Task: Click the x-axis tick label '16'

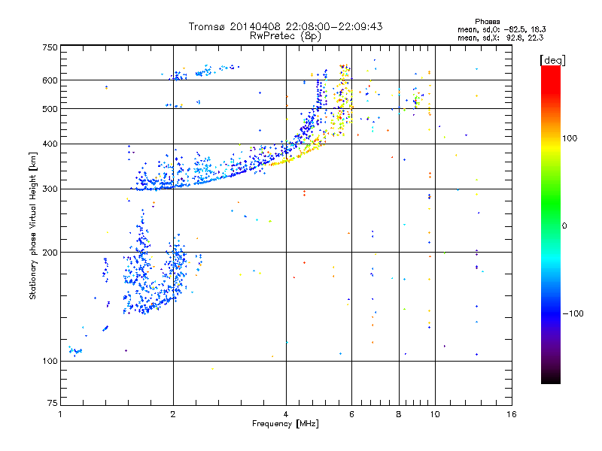Action: click(512, 414)
